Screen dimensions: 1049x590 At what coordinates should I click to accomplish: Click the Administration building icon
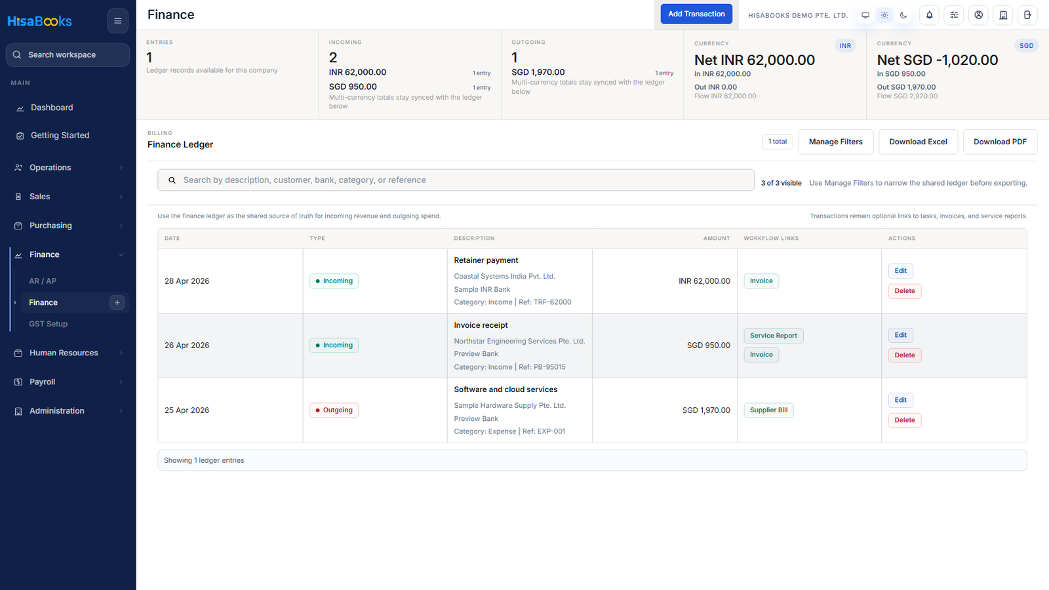18,411
